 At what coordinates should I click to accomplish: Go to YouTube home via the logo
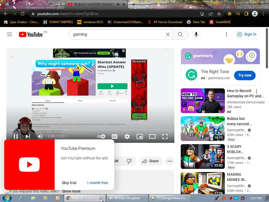click(x=31, y=34)
